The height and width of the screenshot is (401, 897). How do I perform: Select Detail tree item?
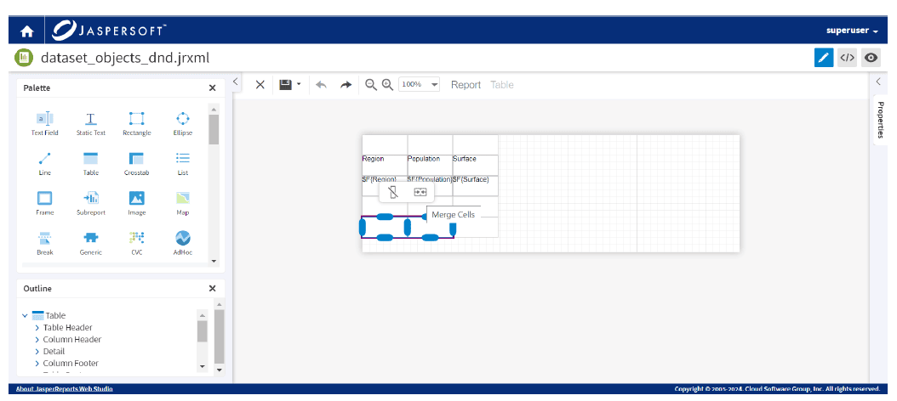pos(54,352)
